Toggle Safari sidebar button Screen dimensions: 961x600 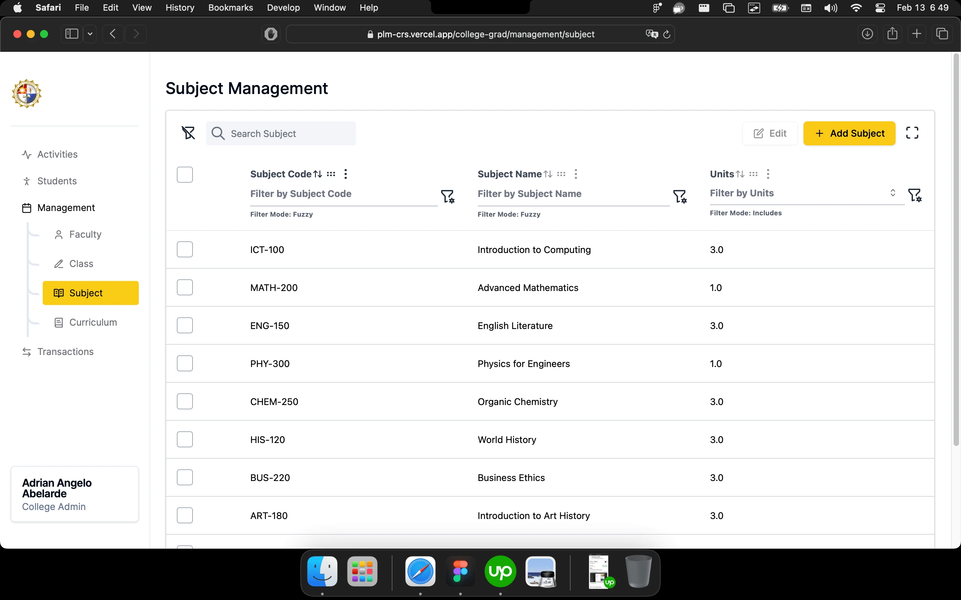pyautogui.click(x=71, y=34)
